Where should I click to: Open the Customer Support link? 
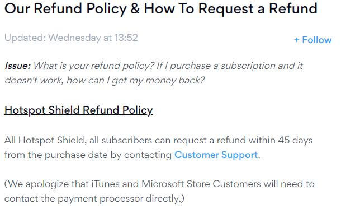click(x=216, y=155)
